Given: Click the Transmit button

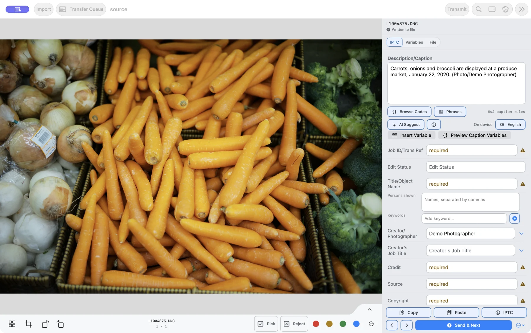Looking at the screenshot, I should pyautogui.click(x=457, y=9).
